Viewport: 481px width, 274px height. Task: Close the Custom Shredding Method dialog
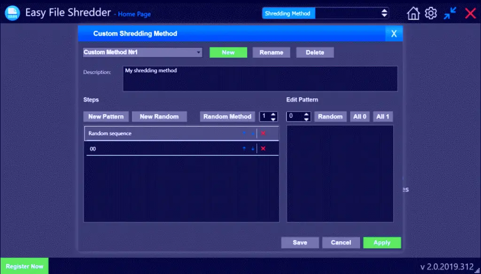[x=394, y=33]
